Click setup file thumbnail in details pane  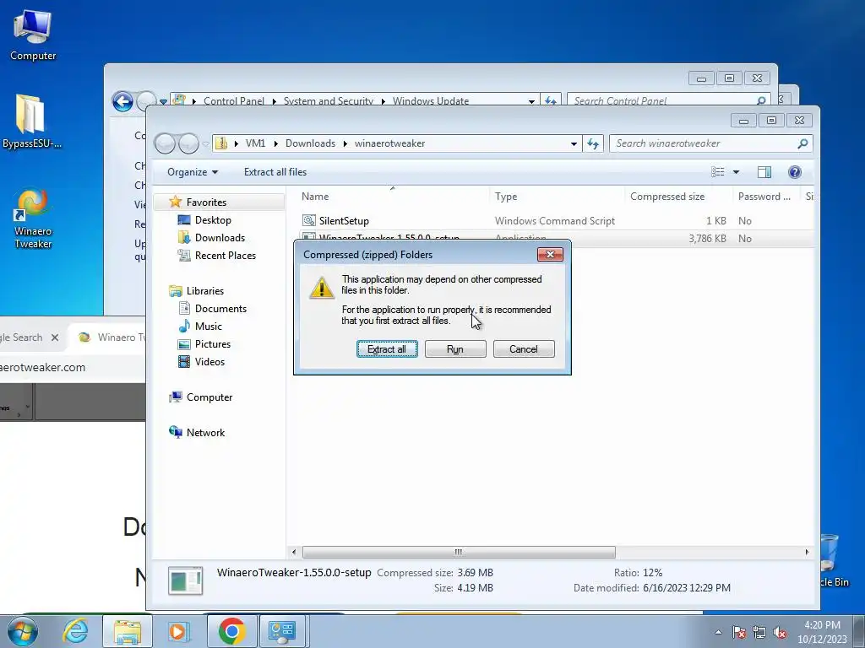[x=185, y=580]
